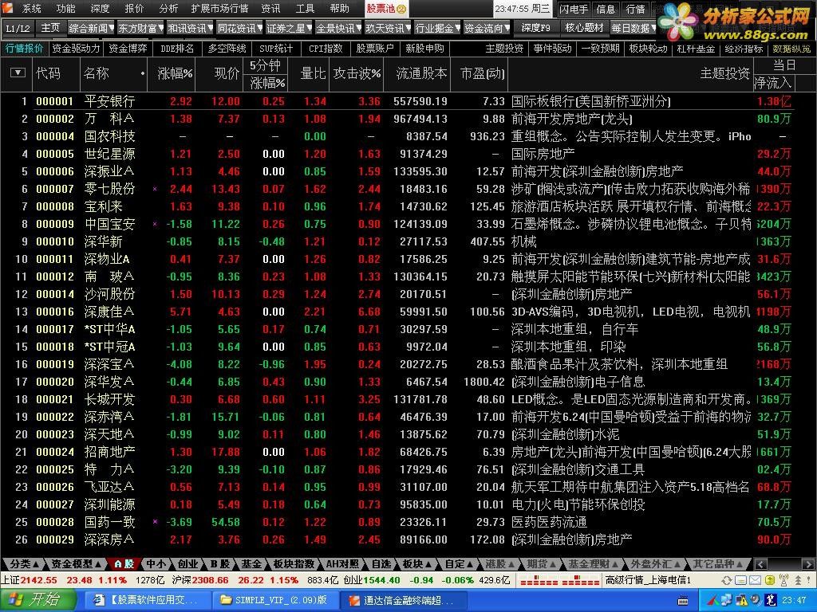This screenshot has width=817, height=612.
Task: Click the 笔 input method tray icon
Action: (771, 600)
